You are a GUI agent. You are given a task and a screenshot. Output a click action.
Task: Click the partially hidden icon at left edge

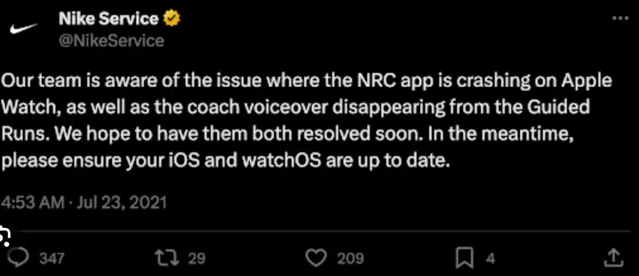[x=6, y=235]
